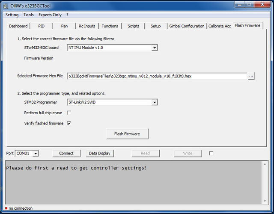This screenshot has height=214, width=274.
Task: Switch to the Dashboard tab
Action: pos(18,26)
